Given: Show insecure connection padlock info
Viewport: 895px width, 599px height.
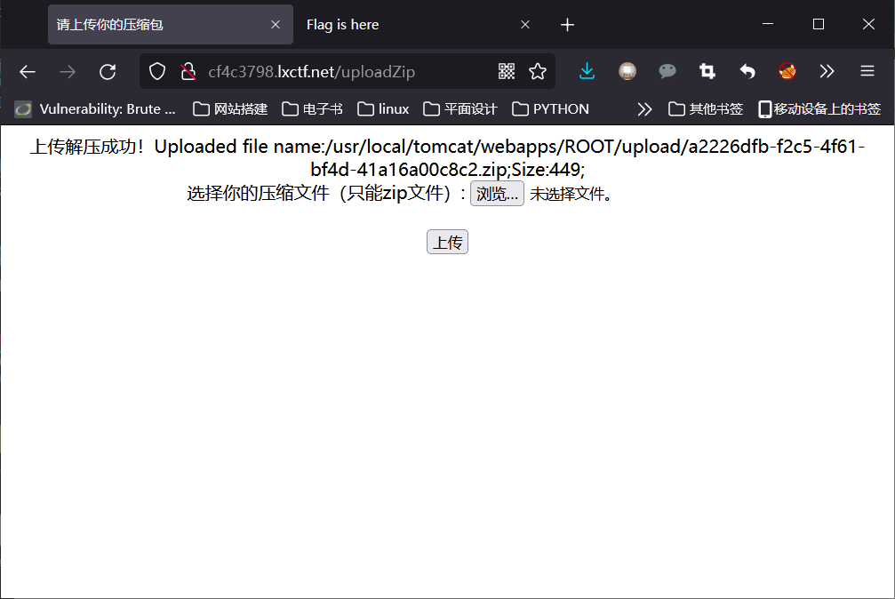Looking at the screenshot, I should [188, 71].
